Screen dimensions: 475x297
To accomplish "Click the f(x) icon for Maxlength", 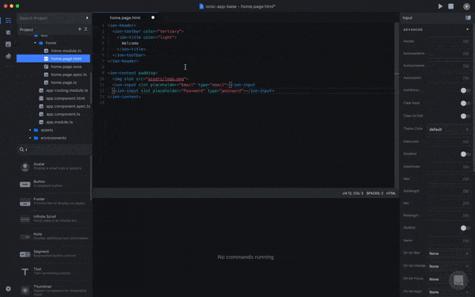I will pyautogui.click(x=465, y=191).
